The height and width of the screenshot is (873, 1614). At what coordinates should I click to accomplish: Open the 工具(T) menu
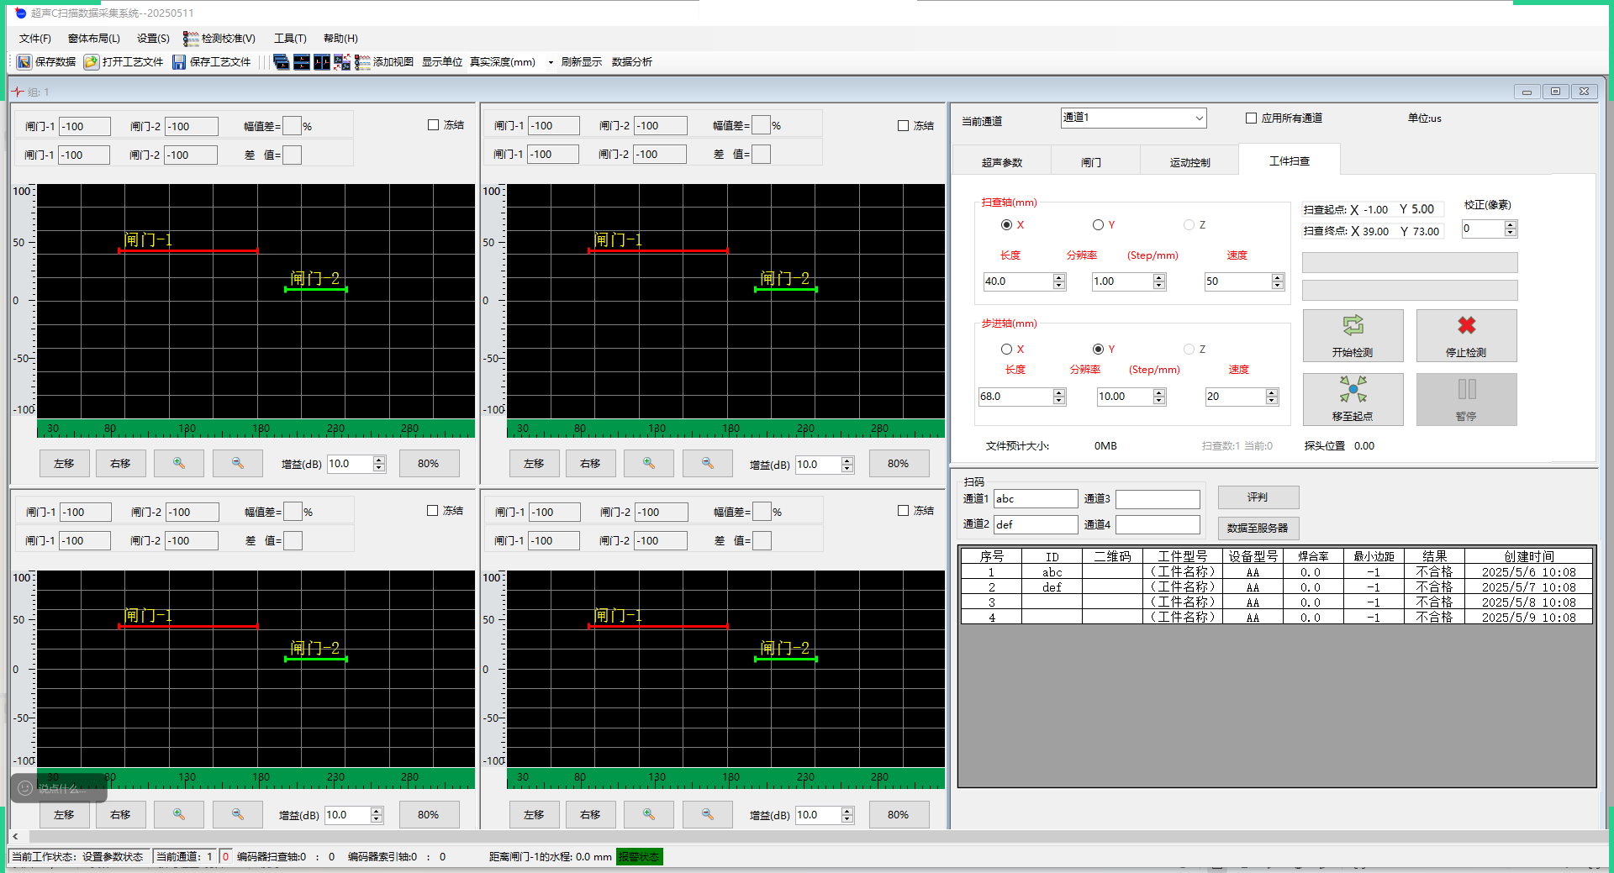pyautogui.click(x=290, y=39)
